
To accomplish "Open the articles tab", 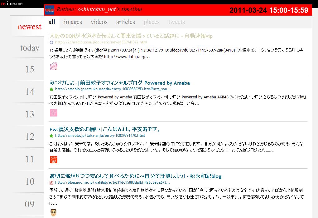I will [x=126, y=22].
